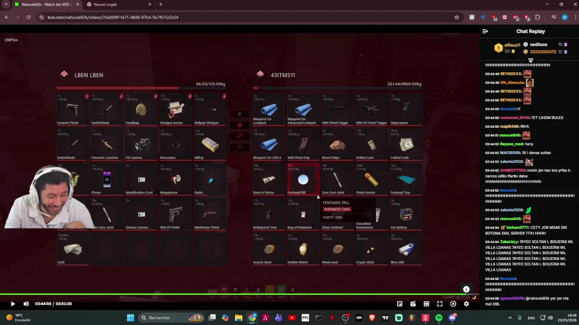
Task: Select the Shotgun Ammo item
Action: tap(176, 110)
